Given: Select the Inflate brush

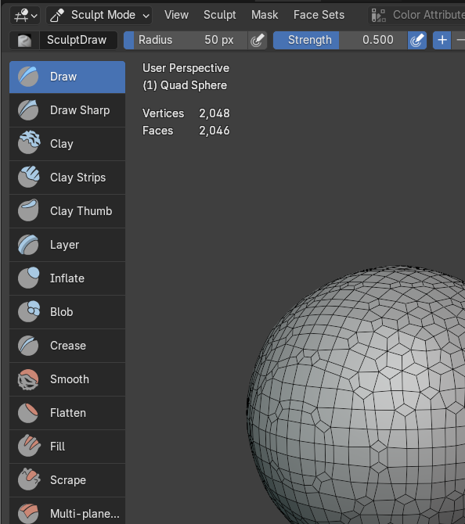Looking at the screenshot, I should coord(67,278).
